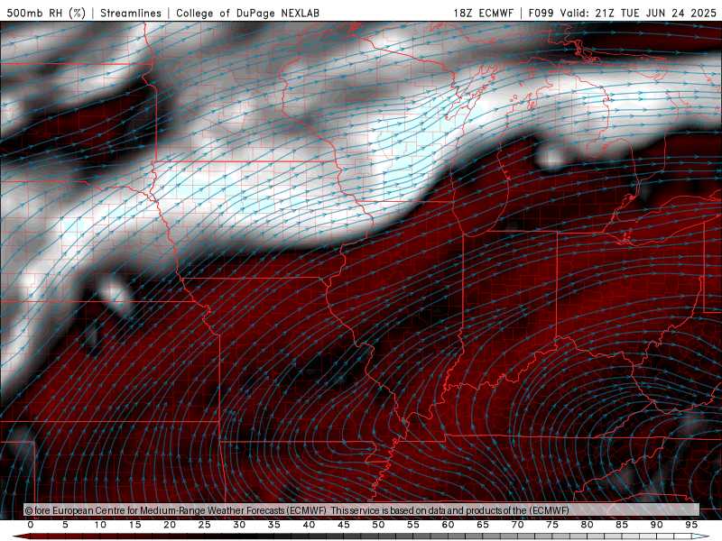Click the "60" legend value
Viewport: 722px width, 541px height.
point(448,525)
